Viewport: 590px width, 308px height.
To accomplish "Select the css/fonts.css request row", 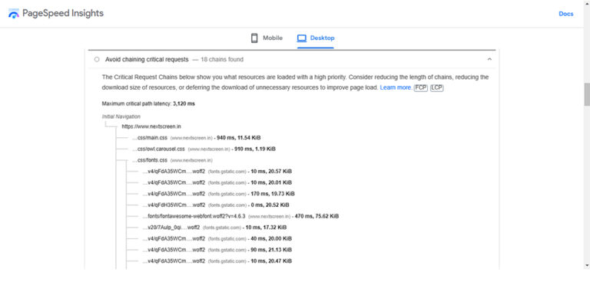I will pos(172,160).
